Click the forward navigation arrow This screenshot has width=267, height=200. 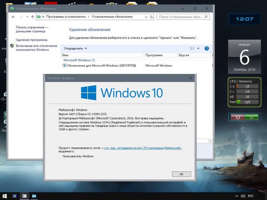pyautogui.click(x=21, y=17)
